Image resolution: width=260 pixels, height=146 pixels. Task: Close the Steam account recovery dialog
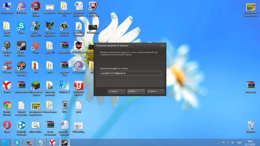click(163, 45)
